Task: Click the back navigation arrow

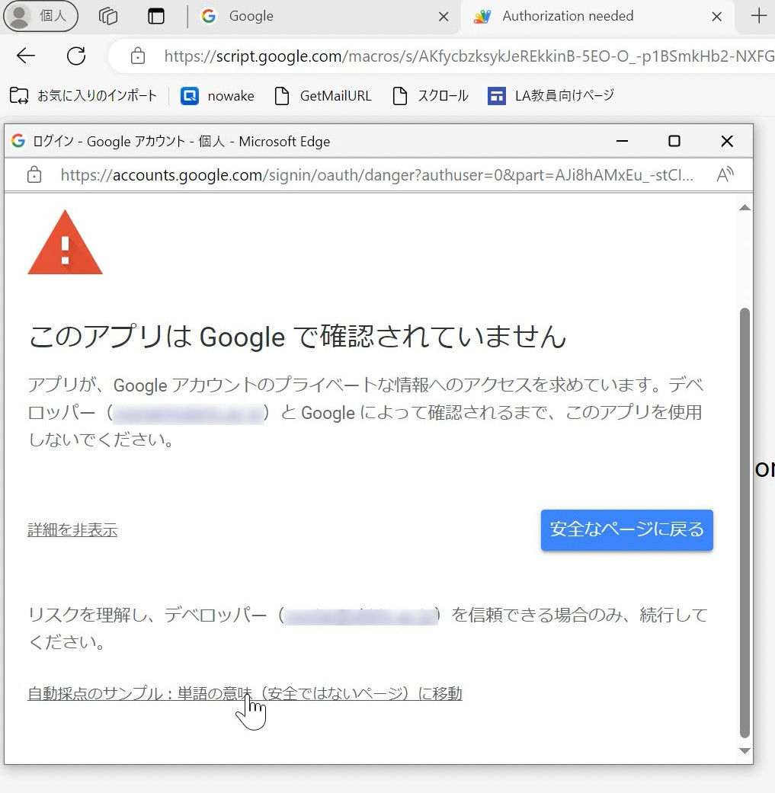Action: [x=25, y=56]
